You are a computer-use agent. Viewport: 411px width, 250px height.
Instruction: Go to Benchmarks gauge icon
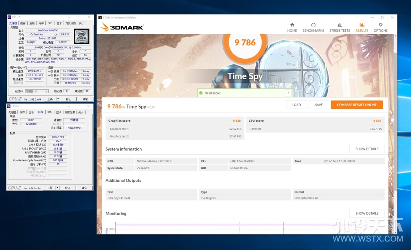tap(313, 25)
